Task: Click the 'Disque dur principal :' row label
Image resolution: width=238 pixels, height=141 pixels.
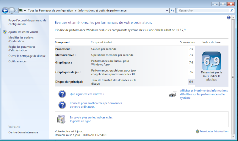Action: 69,82
